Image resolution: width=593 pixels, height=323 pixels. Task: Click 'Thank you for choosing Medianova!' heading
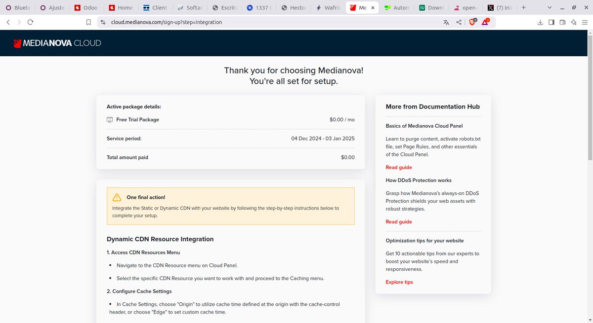pos(294,71)
